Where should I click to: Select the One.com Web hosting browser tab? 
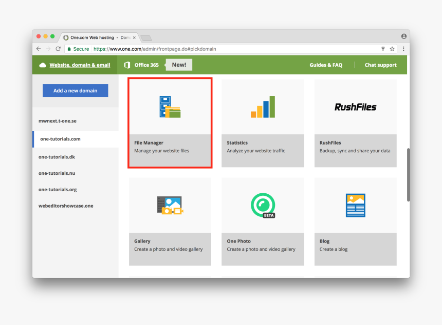click(99, 37)
